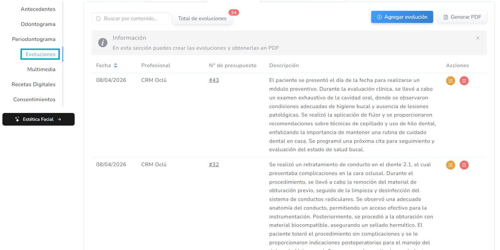Click the Descripción column header
Viewport: 500px width, 250px height.
[x=284, y=65]
